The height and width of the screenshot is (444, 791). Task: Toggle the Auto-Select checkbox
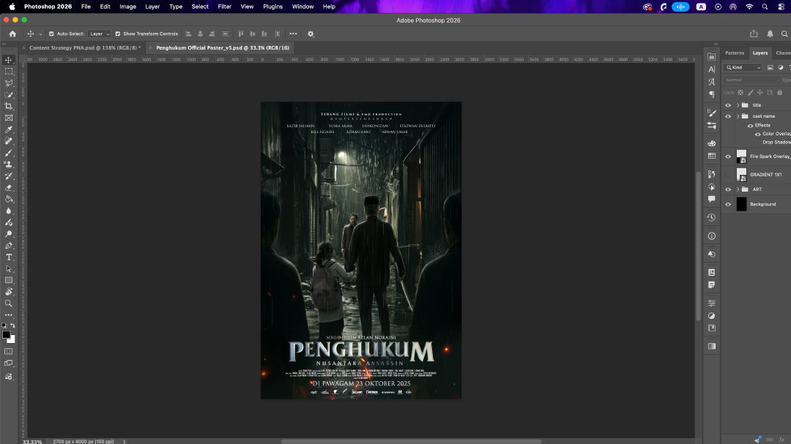51,34
